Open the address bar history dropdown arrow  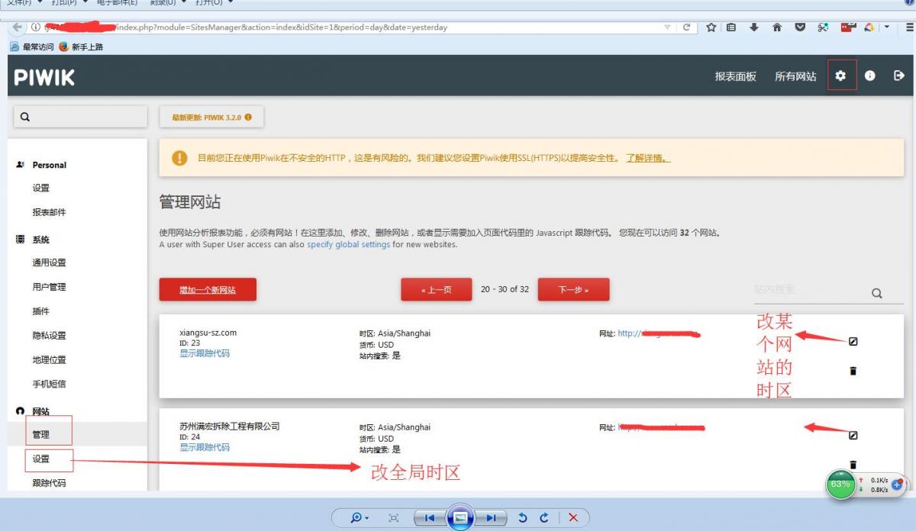click(668, 27)
